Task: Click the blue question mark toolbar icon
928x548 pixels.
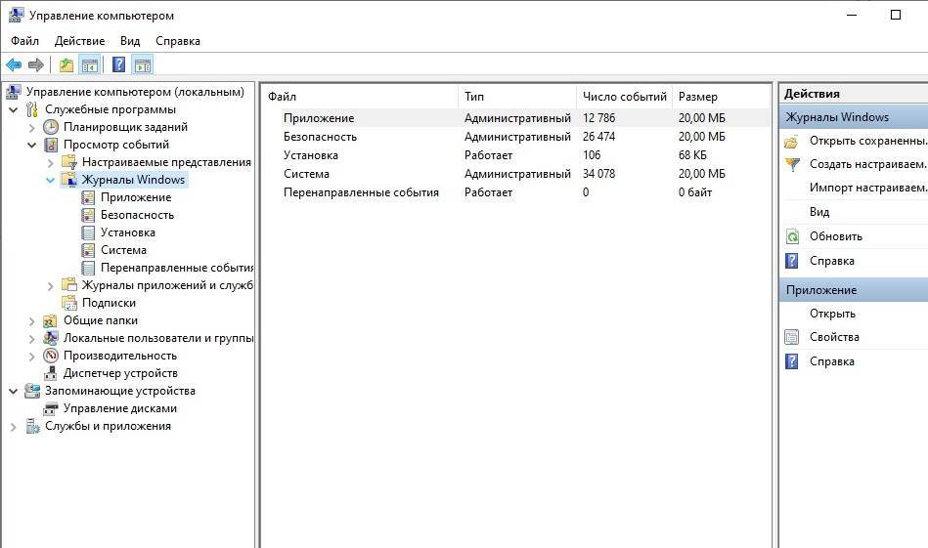Action: click(x=118, y=65)
